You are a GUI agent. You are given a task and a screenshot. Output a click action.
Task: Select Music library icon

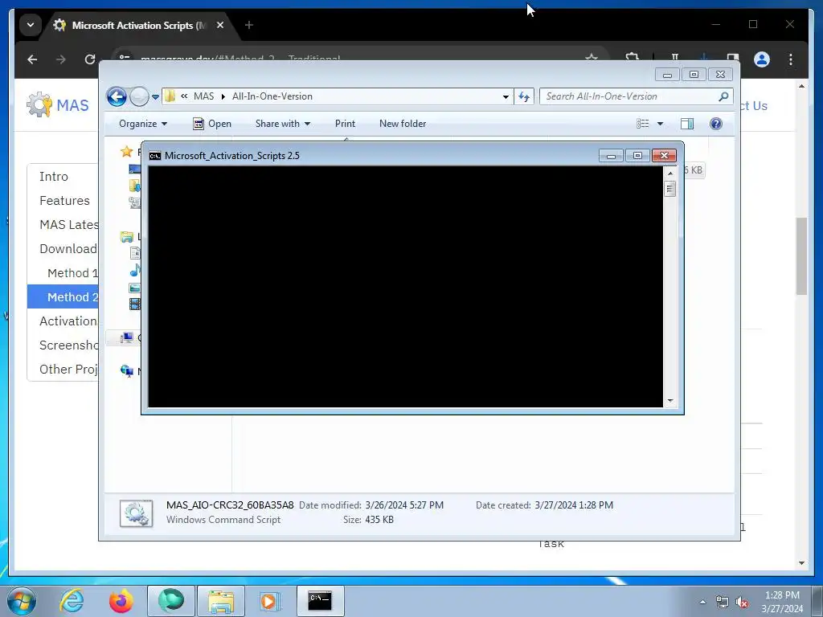pos(135,270)
